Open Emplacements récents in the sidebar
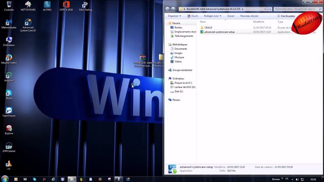The height and width of the screenshot is (182, 324). pyautogui.click(x=183, y=32)
